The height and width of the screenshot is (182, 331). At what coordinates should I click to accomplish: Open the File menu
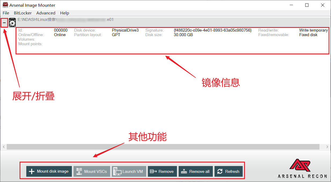(6, 13)
